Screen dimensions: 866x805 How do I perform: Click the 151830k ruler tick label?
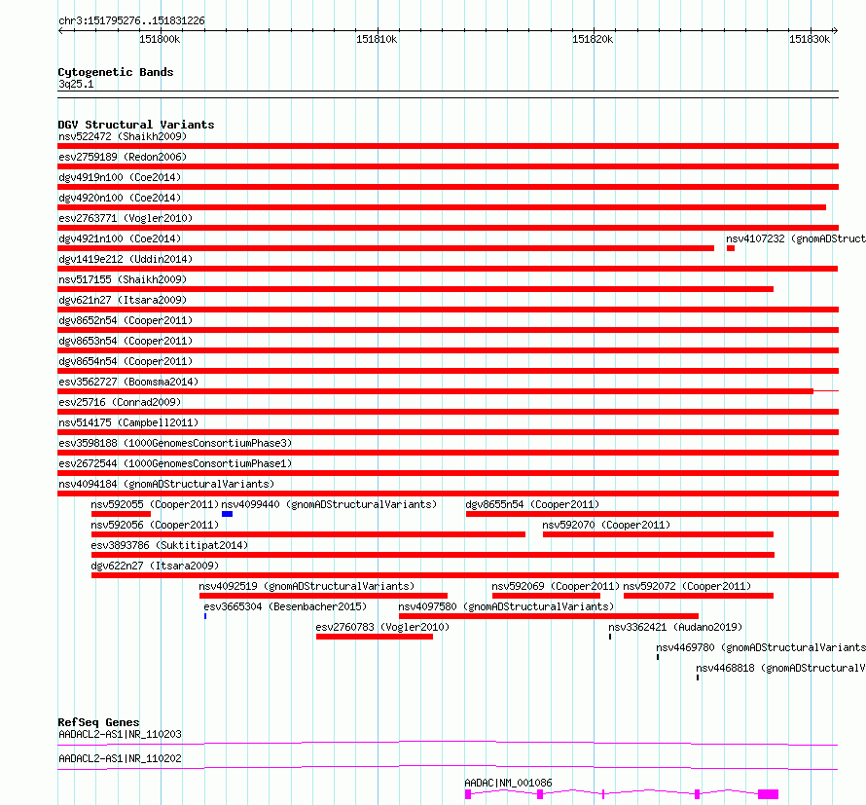pyautogui.click(x=810, y=39)
